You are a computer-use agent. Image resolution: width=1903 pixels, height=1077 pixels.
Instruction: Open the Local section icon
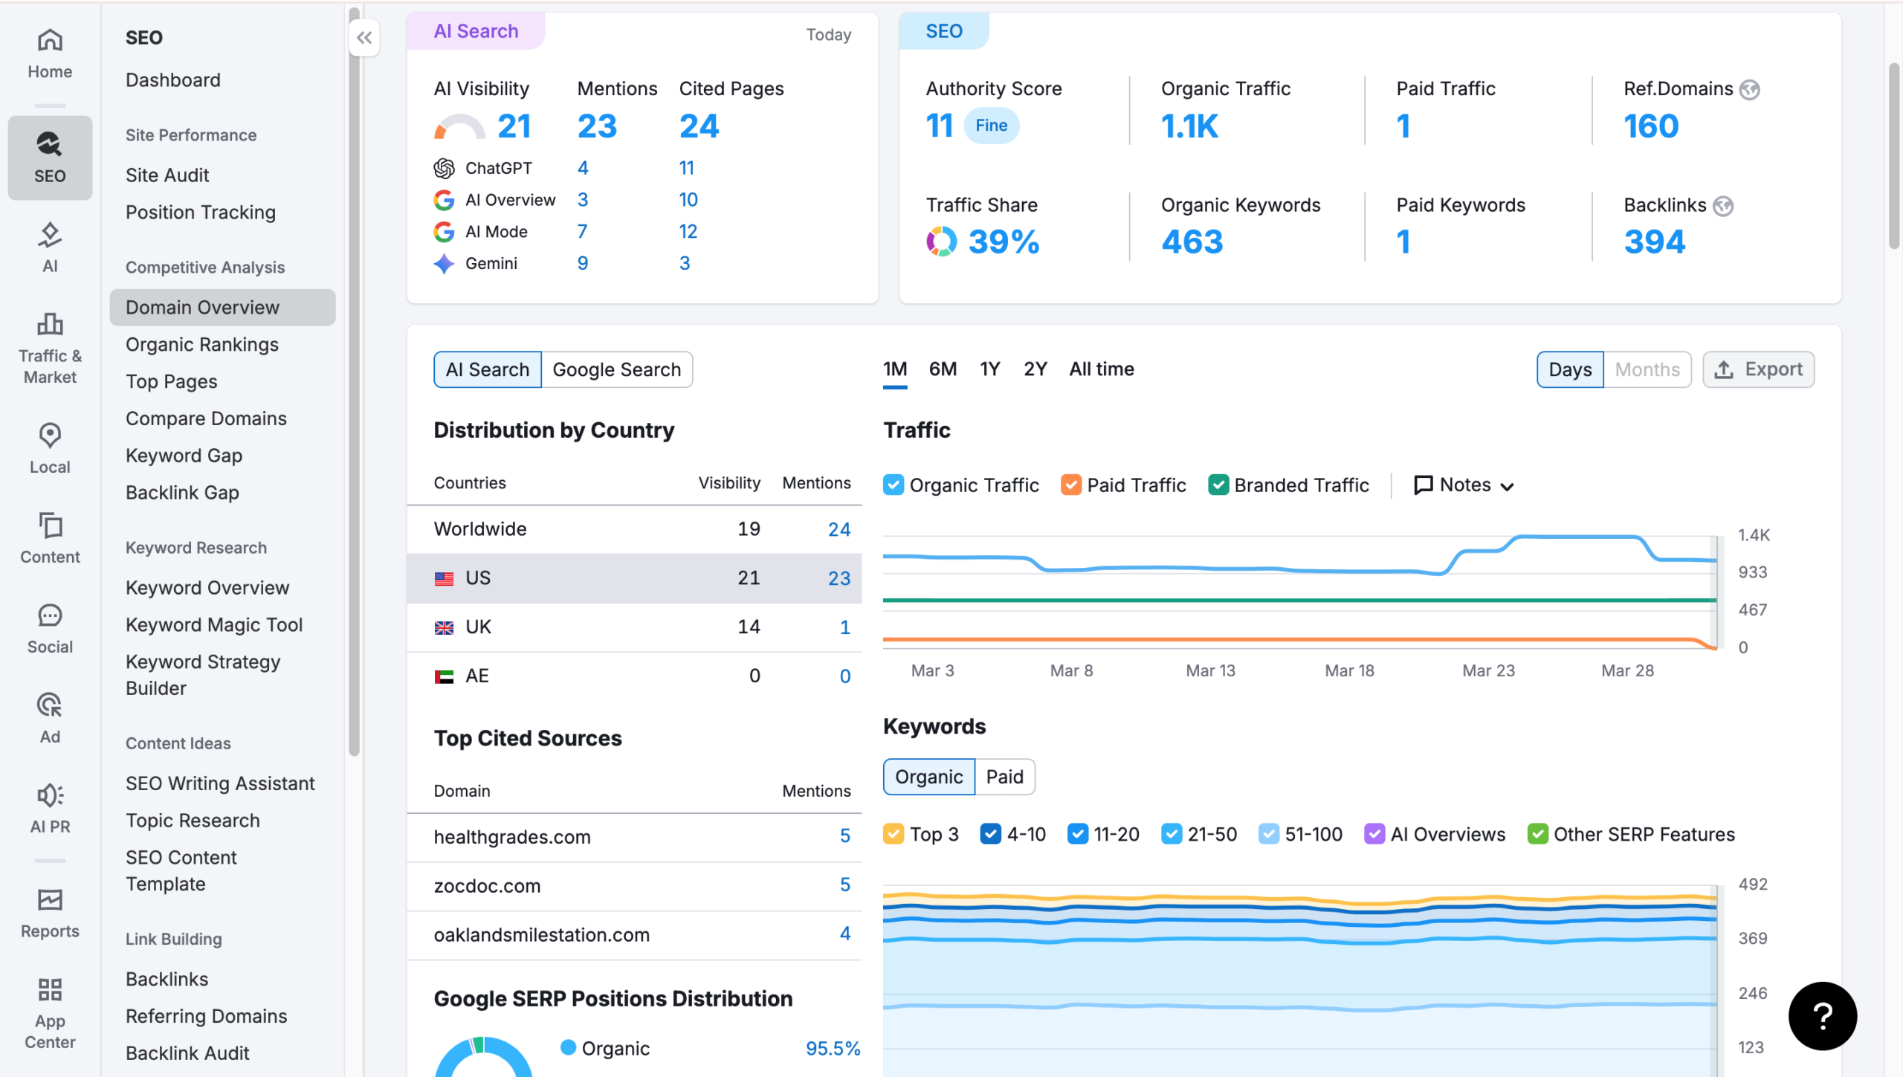(50, 447)
